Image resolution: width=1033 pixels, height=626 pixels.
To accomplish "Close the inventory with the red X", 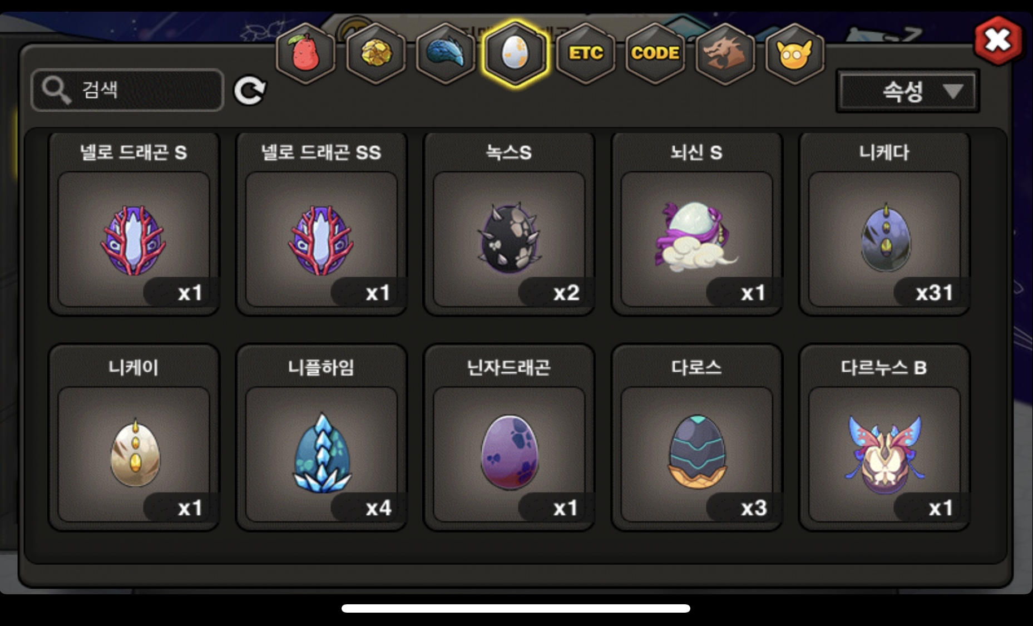I will 998,40.
